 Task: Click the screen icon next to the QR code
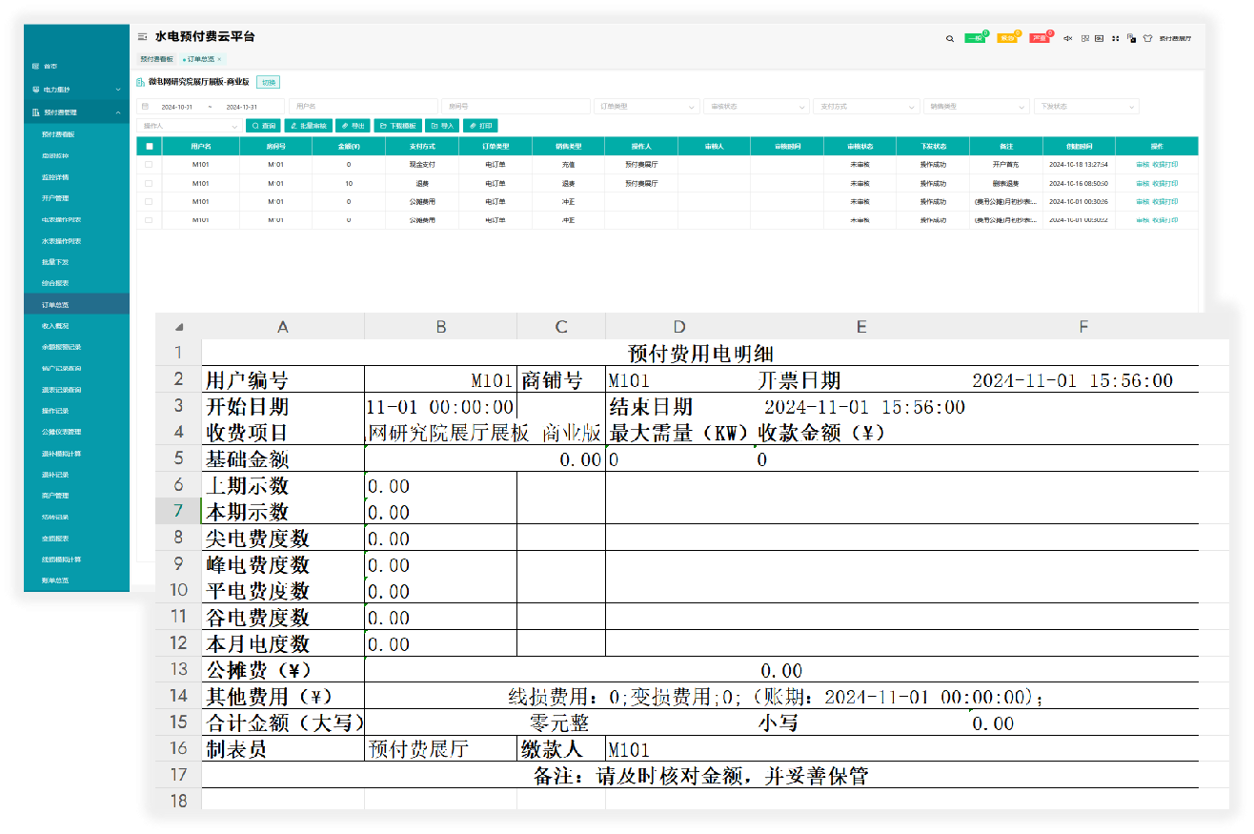click(1100, 38)
